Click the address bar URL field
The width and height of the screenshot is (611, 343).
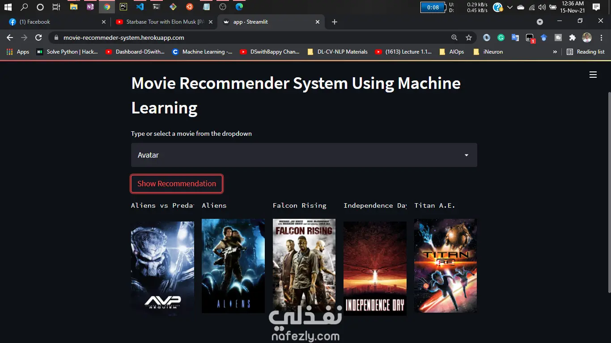coord(250,38)
